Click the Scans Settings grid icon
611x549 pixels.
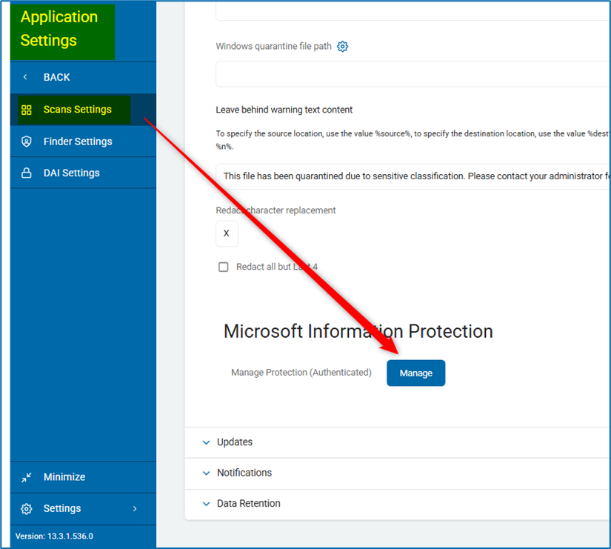pyautogui.click(x=26, y=110)
